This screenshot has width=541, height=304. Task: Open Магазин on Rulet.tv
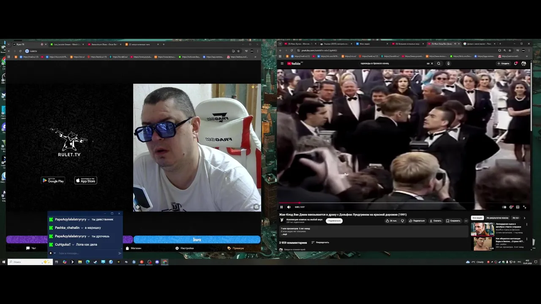pos(134,248)
